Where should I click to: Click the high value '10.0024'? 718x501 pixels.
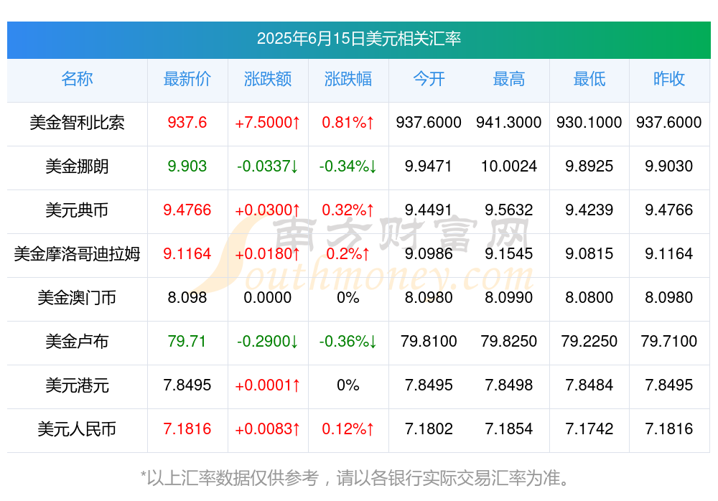pos(509,167)
